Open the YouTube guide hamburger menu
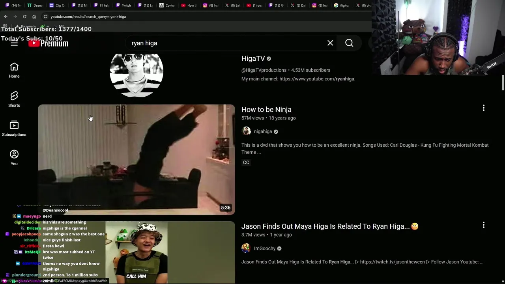This screenshot has width=505, height=284. 14,43
